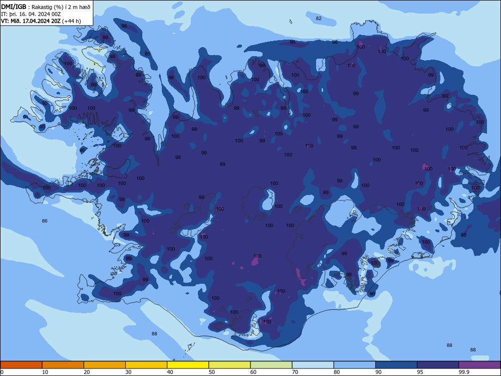Click the '60' legend scale label
This screenshot has height=376, width=501.
click(x=254, y=372)
